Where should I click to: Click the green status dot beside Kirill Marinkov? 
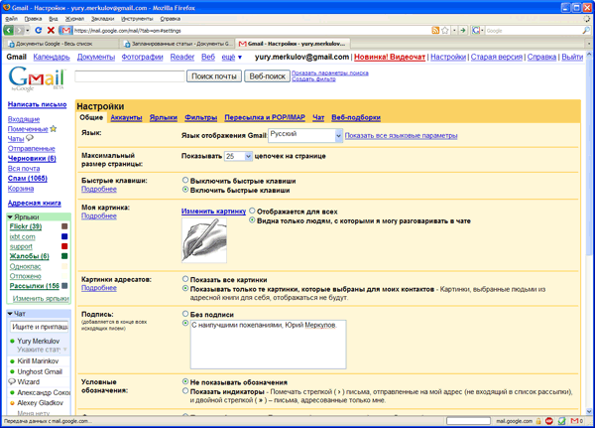pyautogui.click(x=12, y=361)
